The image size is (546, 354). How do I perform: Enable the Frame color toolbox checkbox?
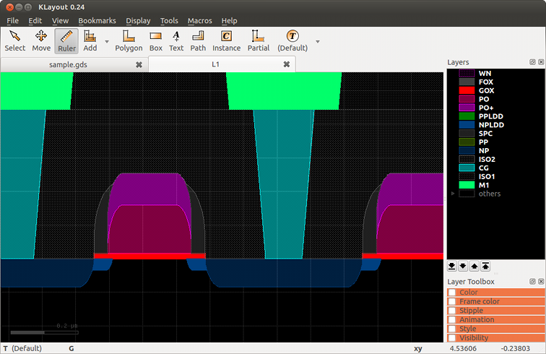[452, 301]
